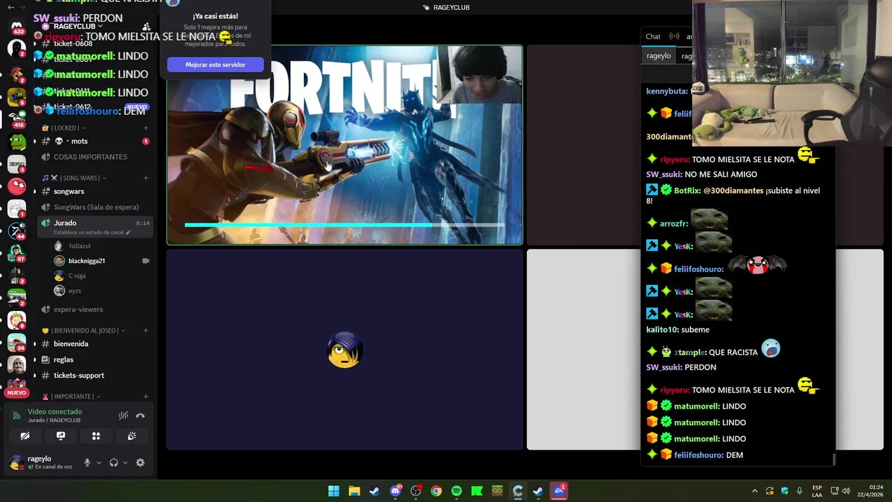Collapse the SONG WARS category
This screenshot has width=892, height=502.
[74, 178]
